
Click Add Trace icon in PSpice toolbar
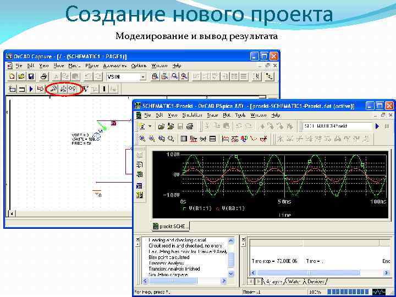tap(226, 139)
